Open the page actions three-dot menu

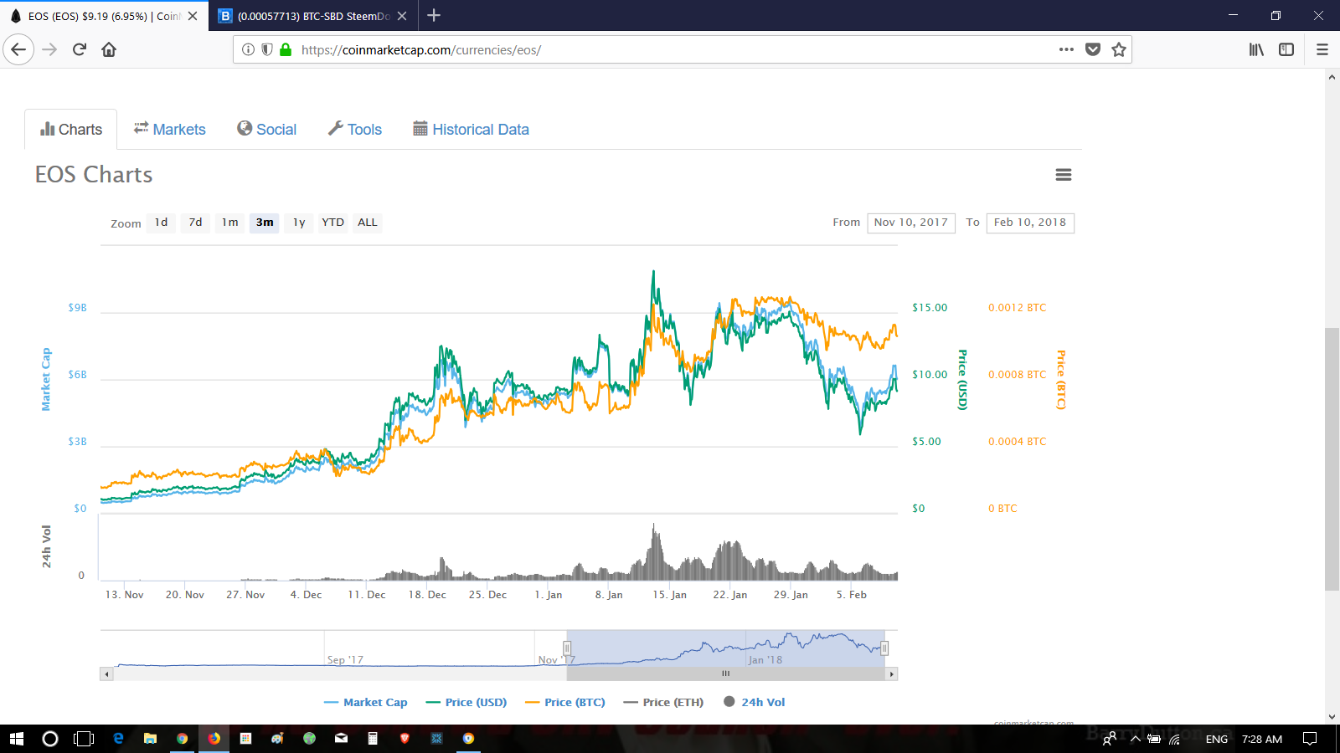[1066, 49]
